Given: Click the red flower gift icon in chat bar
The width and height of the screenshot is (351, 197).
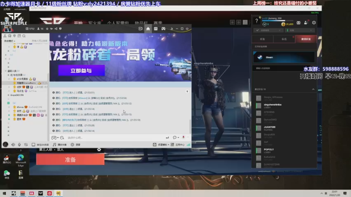Looking at the screenshot, I should pos(183,137).
